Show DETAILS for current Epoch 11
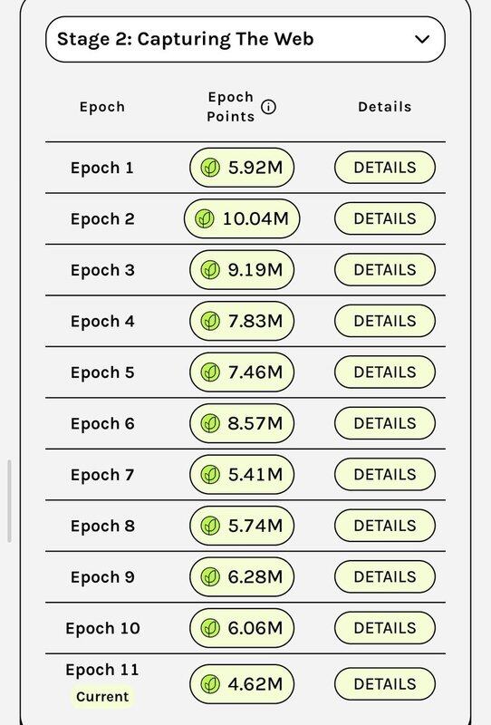 385,684
